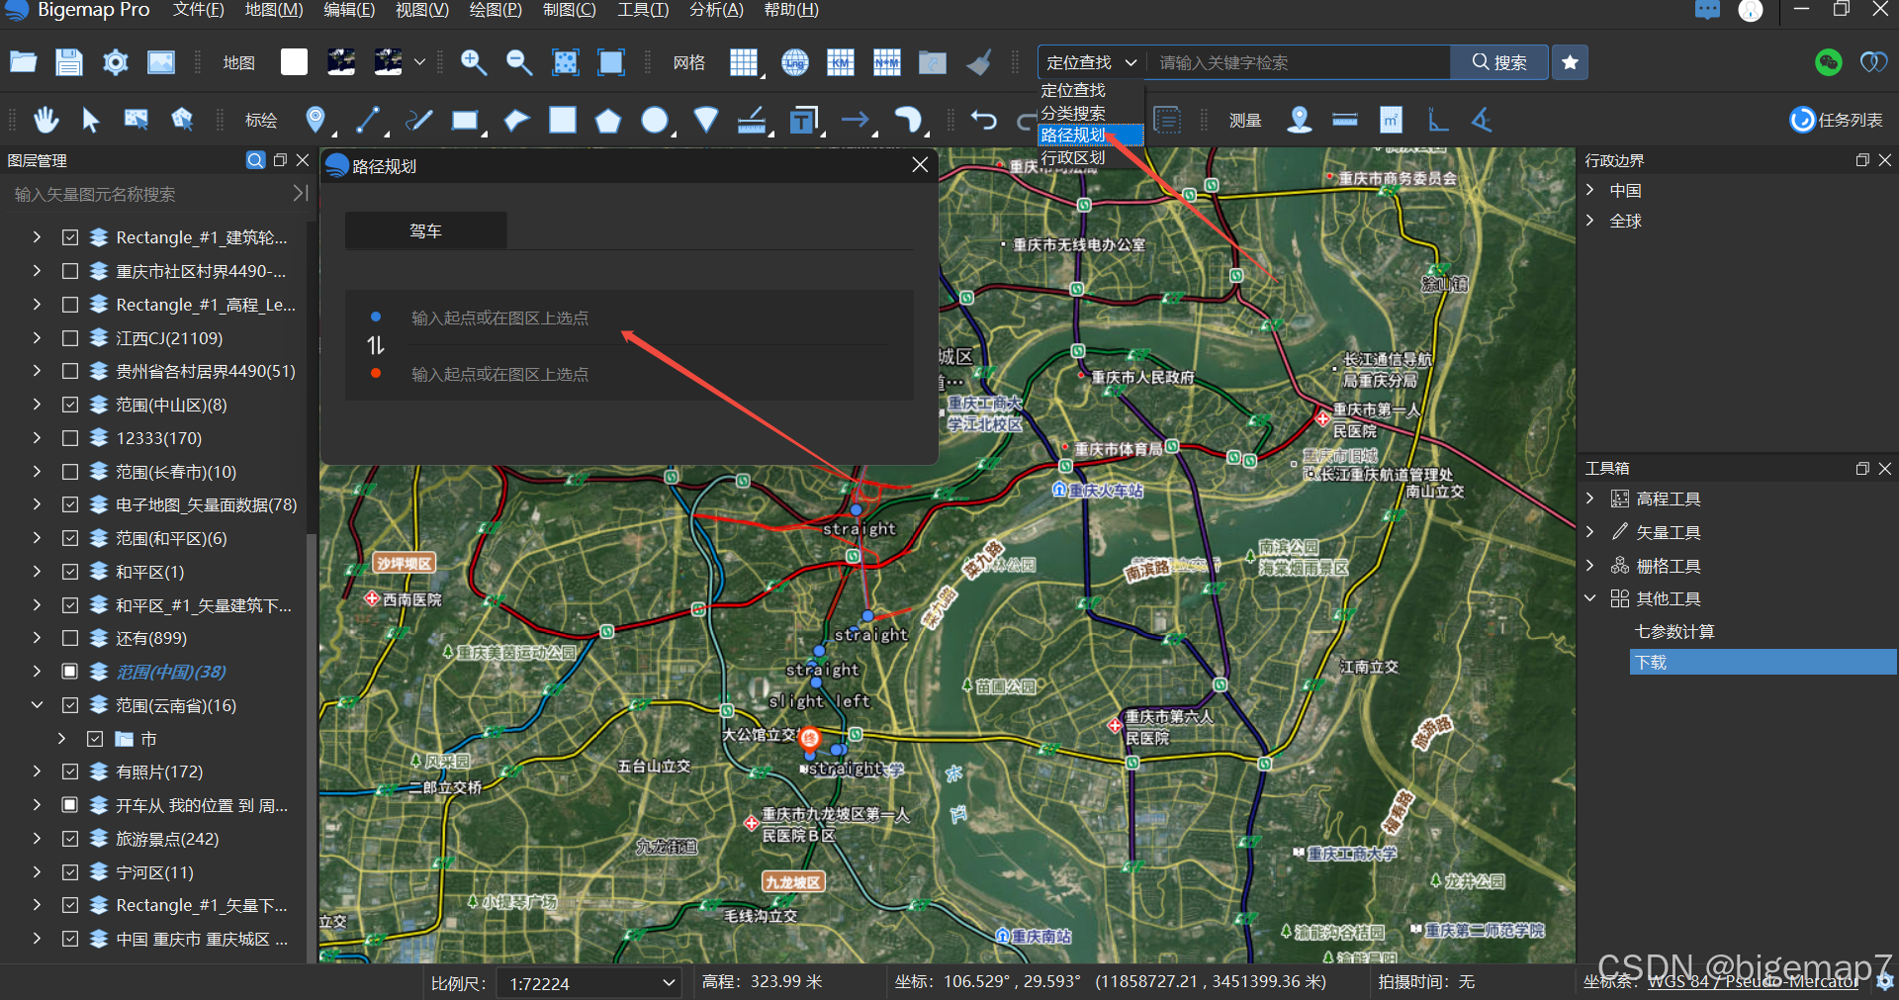1899x1000 pixels.
Task: Select the filled square drawing tool
Action: (x=563, y=120)
